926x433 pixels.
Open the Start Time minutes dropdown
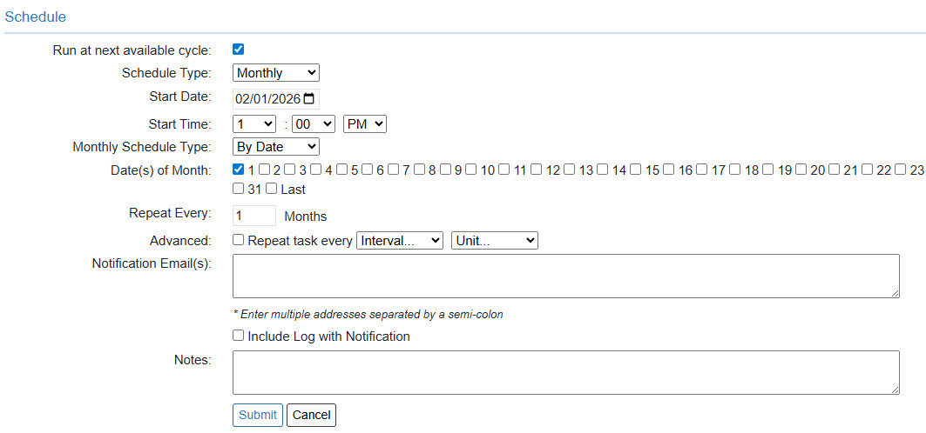314,124
